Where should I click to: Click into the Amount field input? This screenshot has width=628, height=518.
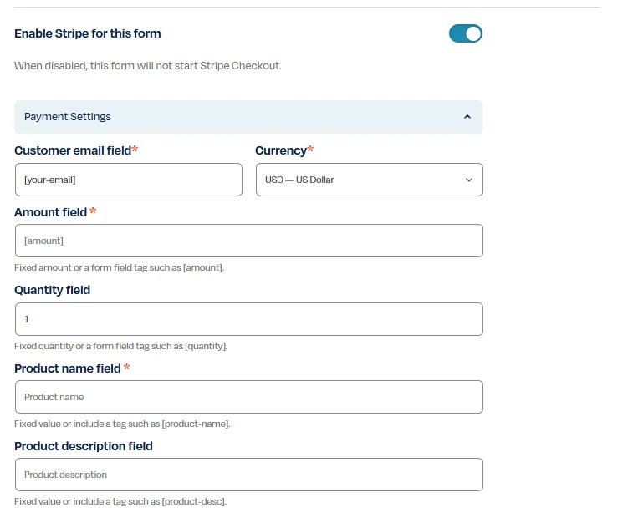click(249, 241)
